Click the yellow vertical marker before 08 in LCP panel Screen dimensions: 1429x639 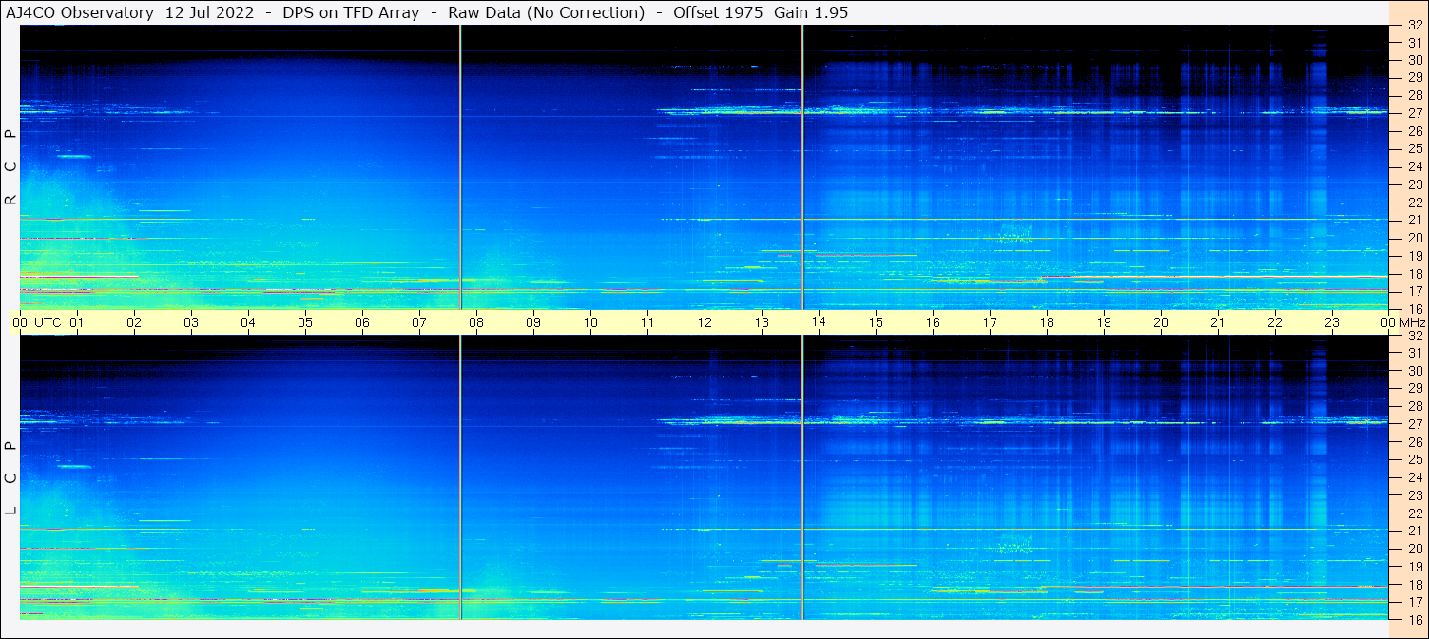coord(460,477)
